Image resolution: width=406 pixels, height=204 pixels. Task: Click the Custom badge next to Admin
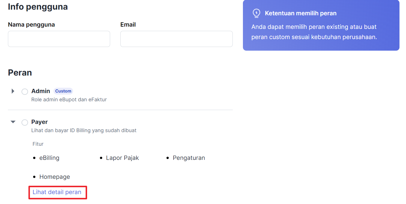pyautogui.click(x=63, y=91)
